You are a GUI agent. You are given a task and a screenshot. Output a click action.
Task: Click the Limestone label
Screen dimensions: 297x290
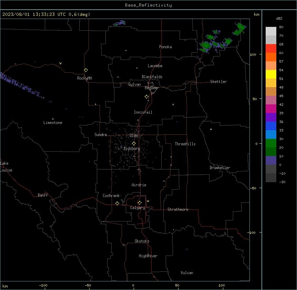click(x=53, y=123)
